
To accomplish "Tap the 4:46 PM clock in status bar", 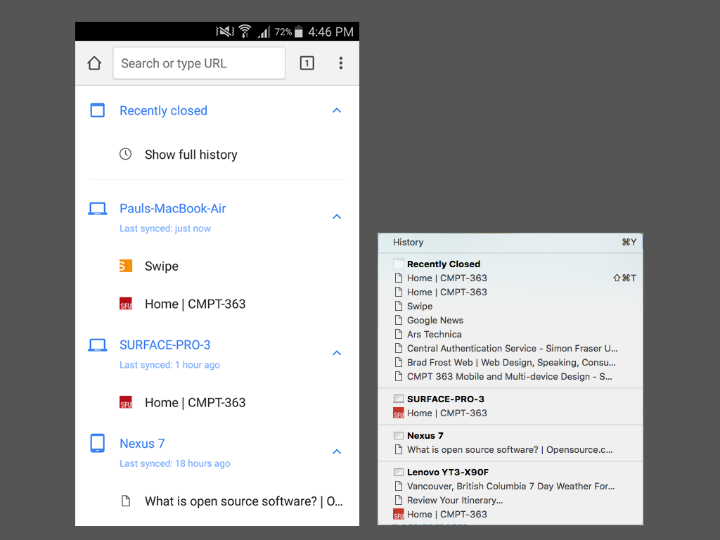I will [x=330, y=32].
